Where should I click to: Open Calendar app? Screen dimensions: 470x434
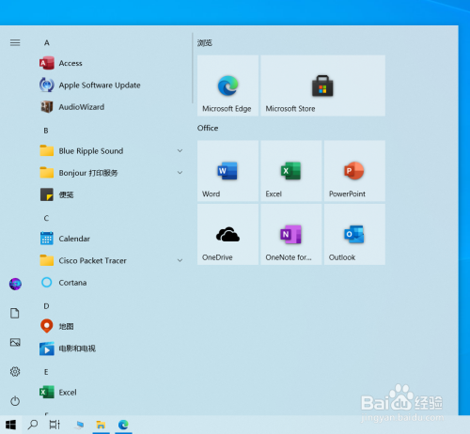tap(110, 239)
